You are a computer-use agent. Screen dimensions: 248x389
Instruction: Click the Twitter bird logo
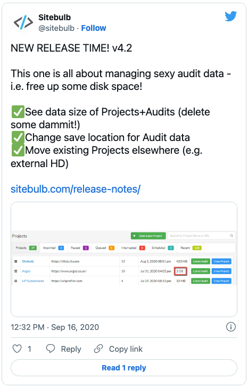click(x=230, y=16)
